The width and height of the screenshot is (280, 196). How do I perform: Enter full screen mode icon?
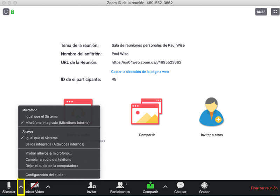[x=275, y=12]
